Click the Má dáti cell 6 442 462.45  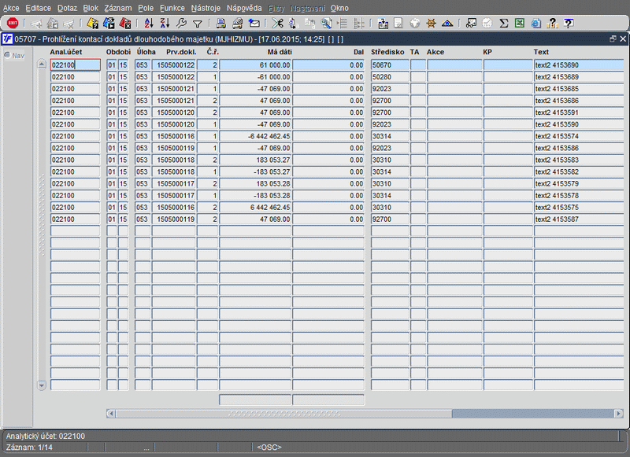[255, 207]
